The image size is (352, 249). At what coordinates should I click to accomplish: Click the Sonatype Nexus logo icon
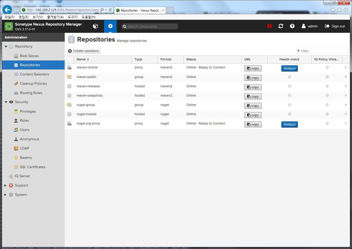click(x=9, y=26)
